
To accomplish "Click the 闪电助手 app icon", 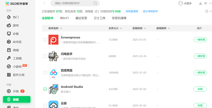I will 53,56.
